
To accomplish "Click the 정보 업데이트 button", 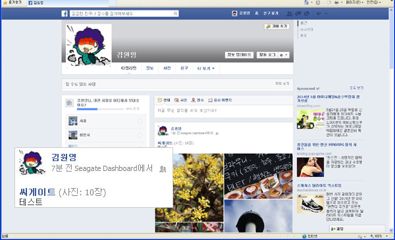I will coord(239,55).
